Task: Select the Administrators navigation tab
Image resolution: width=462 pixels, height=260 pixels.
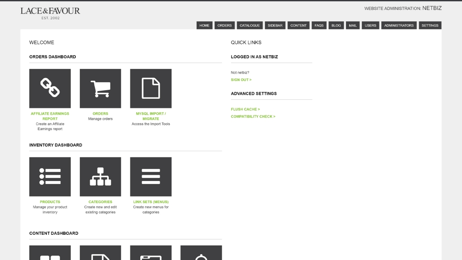Action: (399, 26)
